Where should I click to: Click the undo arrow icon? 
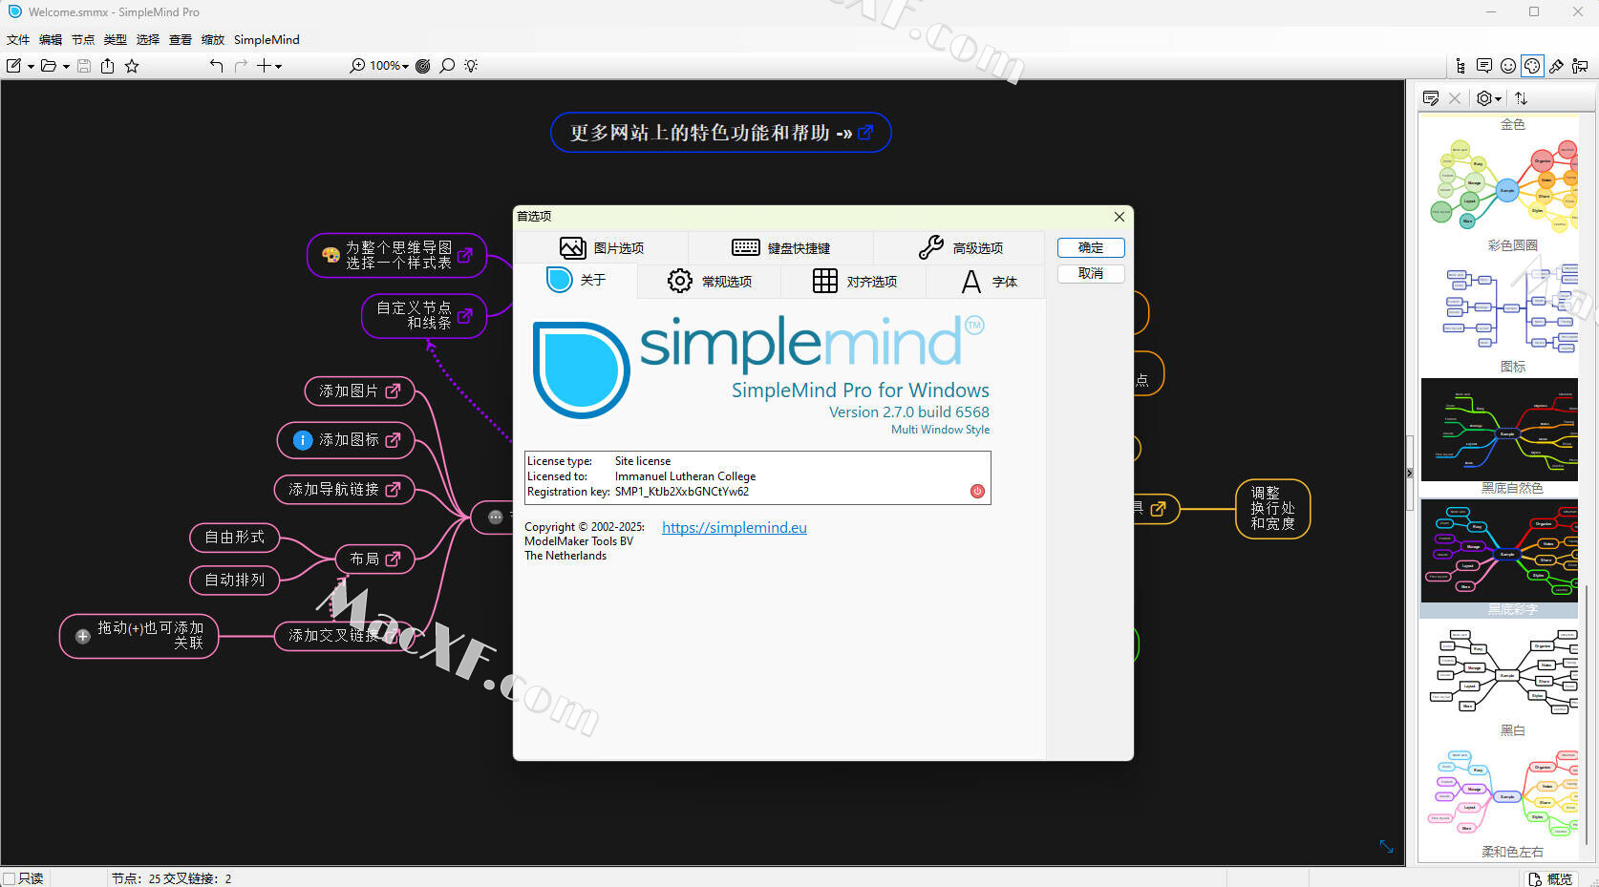click(216, 66)
